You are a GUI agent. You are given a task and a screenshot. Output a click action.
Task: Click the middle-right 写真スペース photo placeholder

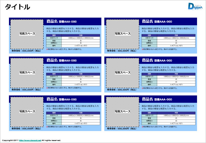point(122,72)
